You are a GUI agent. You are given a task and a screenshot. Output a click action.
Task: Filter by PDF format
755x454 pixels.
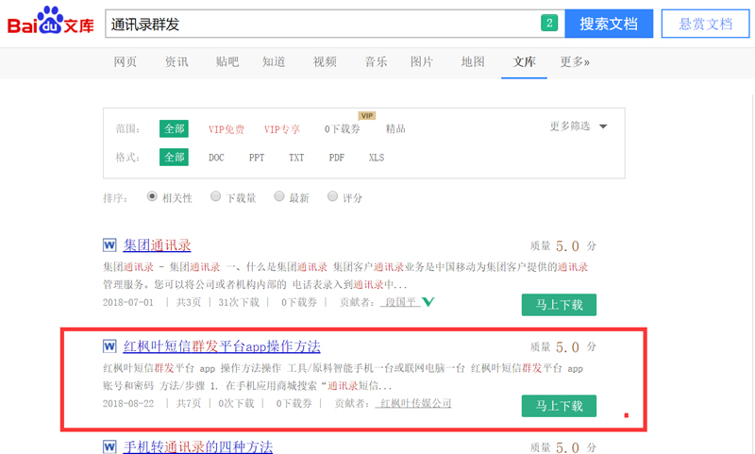(337, 158)
